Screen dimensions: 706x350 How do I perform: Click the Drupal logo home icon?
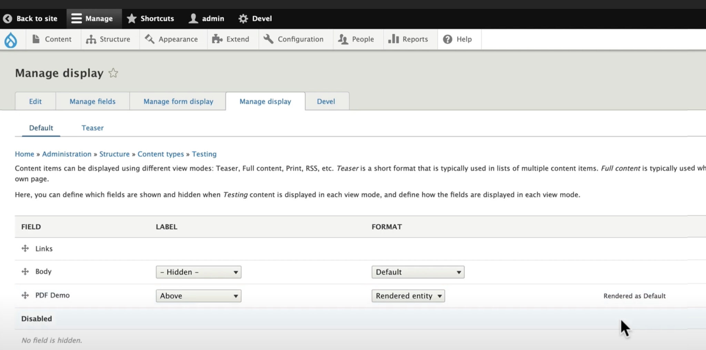(x=11, y=40)
